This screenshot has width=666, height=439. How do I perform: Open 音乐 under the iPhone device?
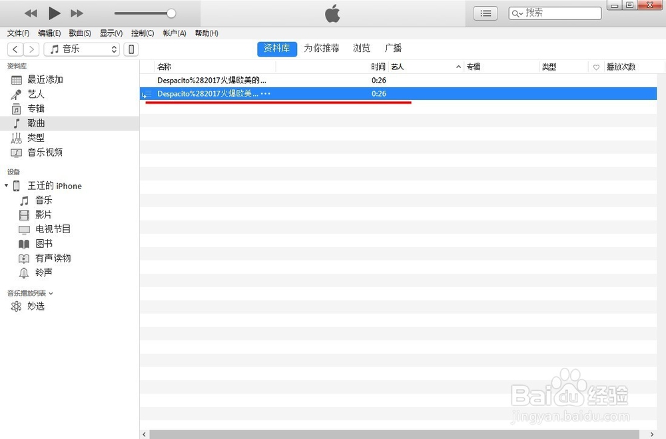point(43,200)
